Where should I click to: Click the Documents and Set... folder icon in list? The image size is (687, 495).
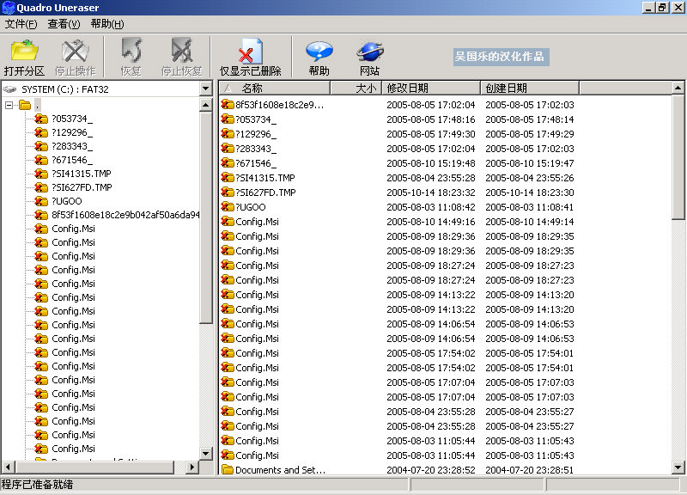pyautogui.click(x=228, y=470)
